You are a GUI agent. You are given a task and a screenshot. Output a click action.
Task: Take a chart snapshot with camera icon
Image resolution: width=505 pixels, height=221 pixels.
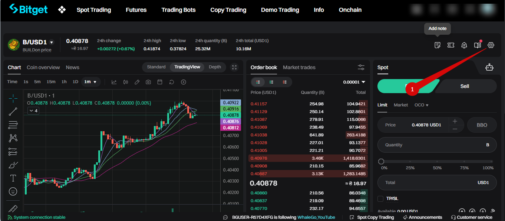(x=148, y=82)
